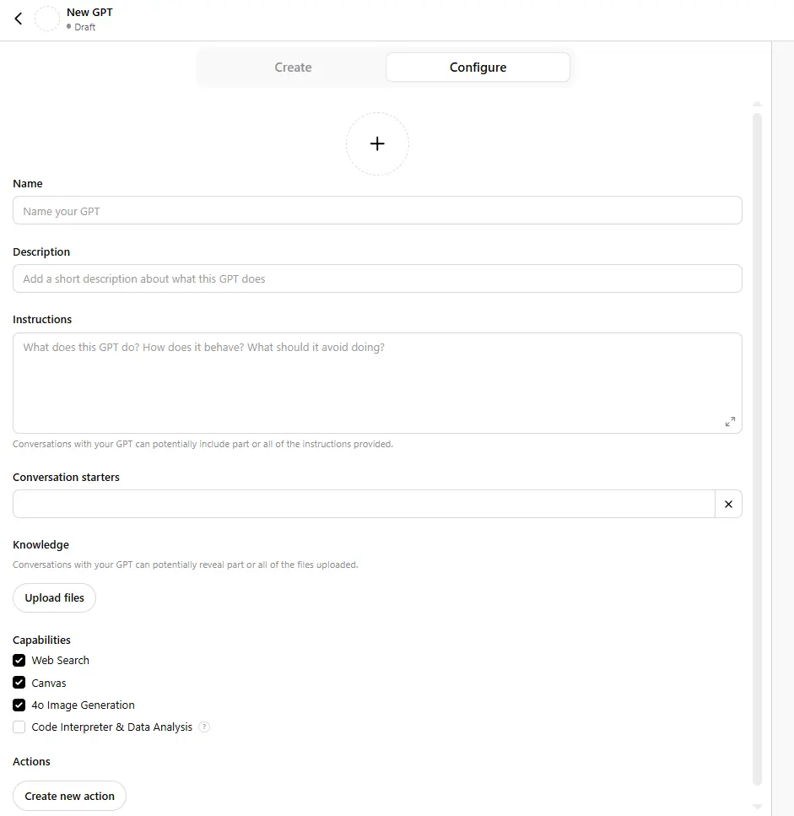The width and height of the screenshot is (794, 816).
Task: Uncheck the Web Search capability
Action: pos(19,661)
